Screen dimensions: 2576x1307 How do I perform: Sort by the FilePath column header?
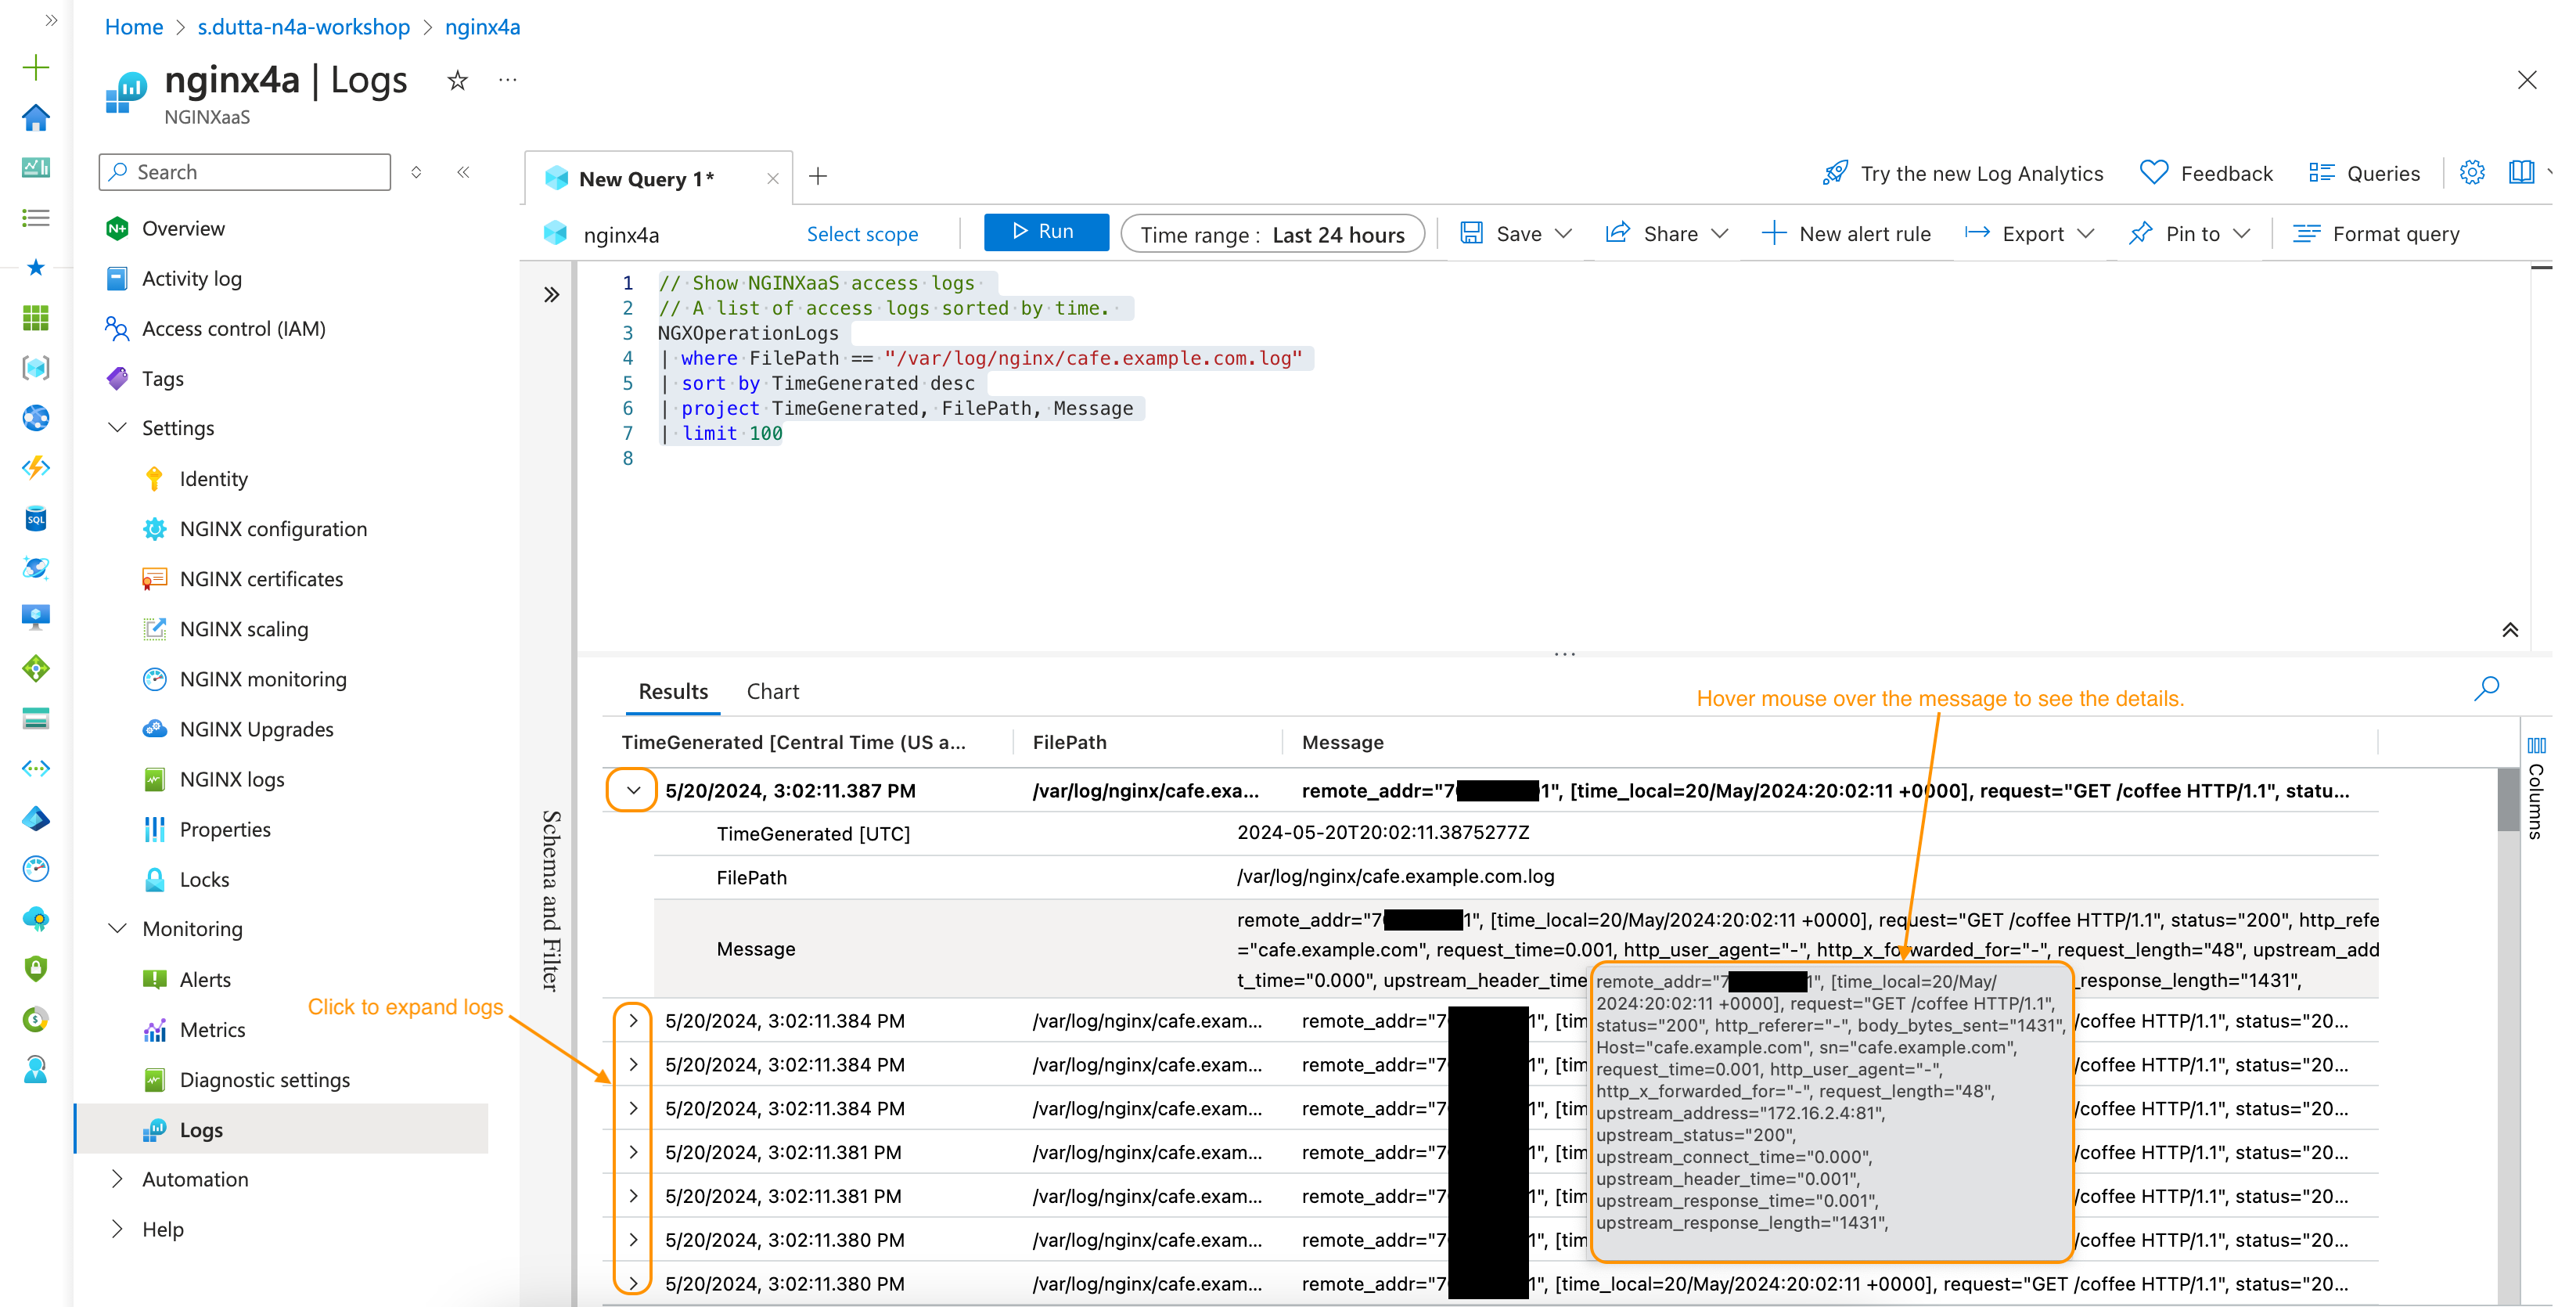pyautogui.click(x=1069, y=742)
